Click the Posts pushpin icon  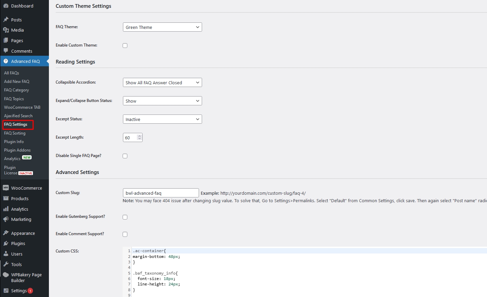[x=6, y=20]
